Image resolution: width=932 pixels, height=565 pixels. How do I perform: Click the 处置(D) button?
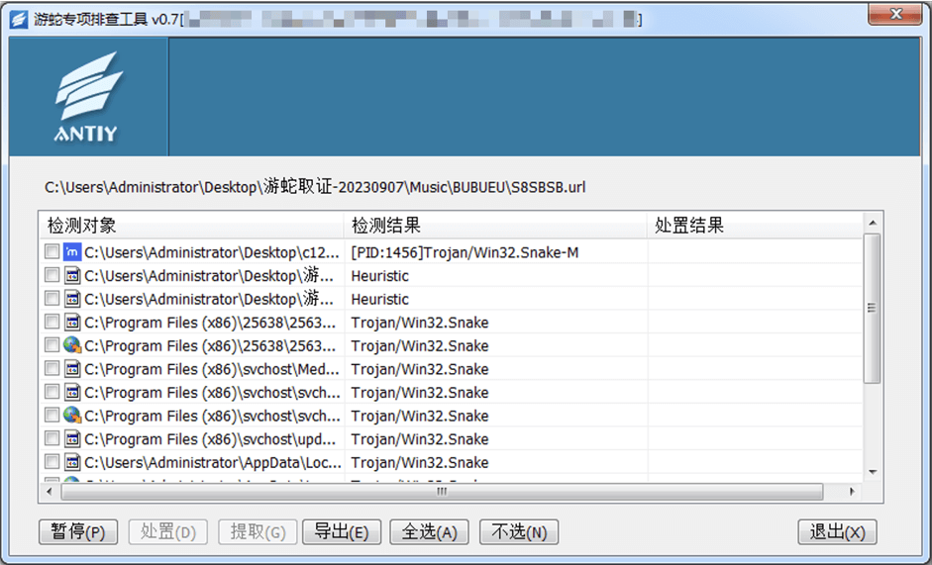point(167,531)
